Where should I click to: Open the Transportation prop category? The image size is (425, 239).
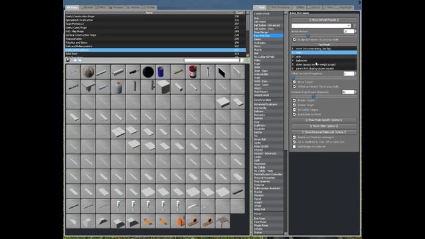tap(155, 39)
